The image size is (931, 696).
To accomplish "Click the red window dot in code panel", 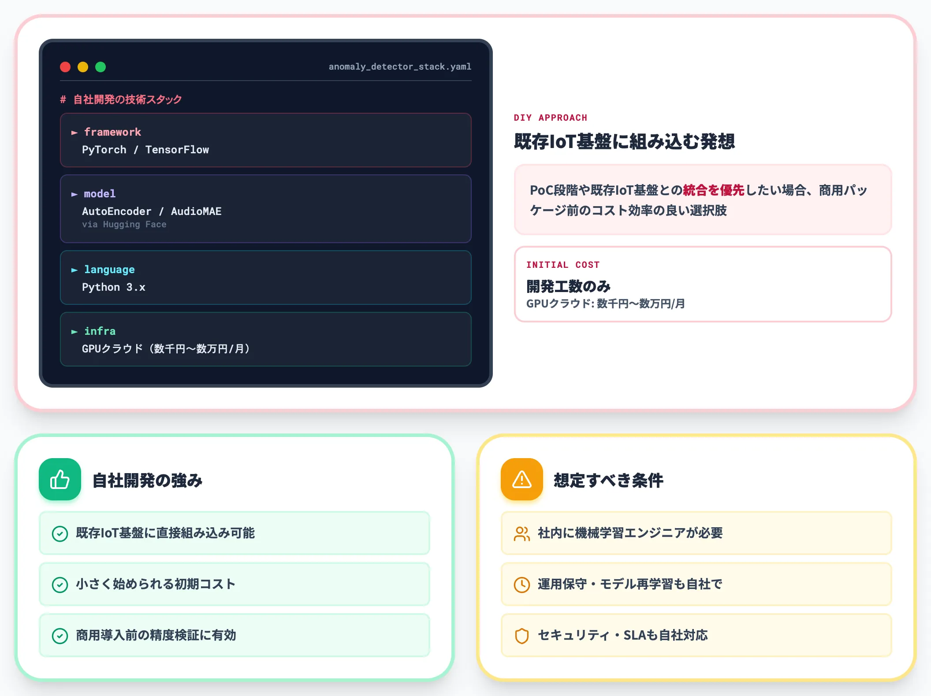I will pos(65,67).
